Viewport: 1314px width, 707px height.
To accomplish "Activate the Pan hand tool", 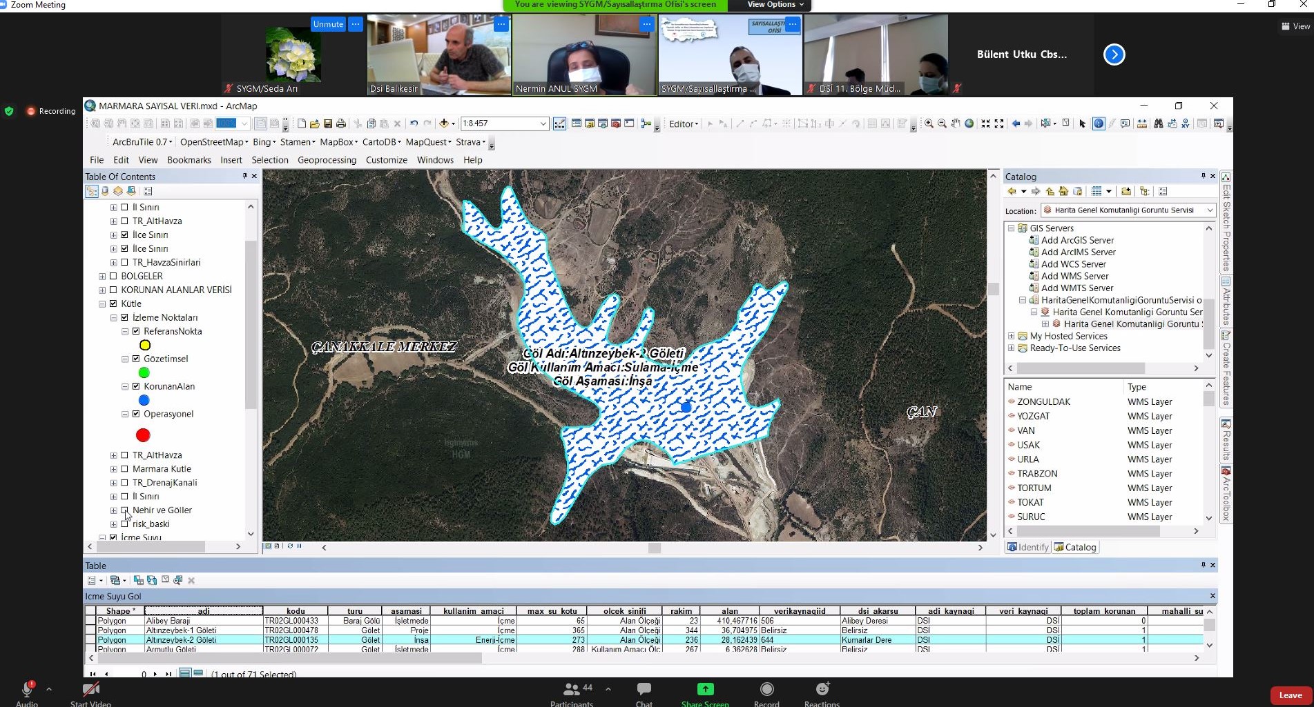I will (956, 123).
